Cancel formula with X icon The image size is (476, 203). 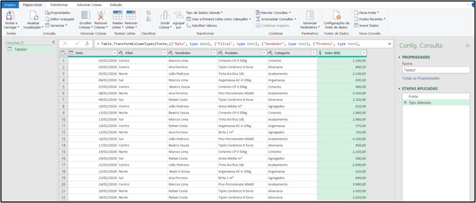click(x=65, y=44)
